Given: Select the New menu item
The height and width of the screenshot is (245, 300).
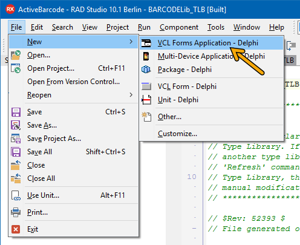Looking at the screenshot, I should coord(73,42).
